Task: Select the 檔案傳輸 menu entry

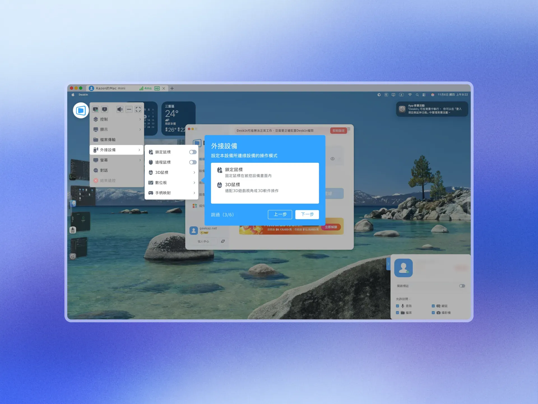Action: click(x=117, y=140)
